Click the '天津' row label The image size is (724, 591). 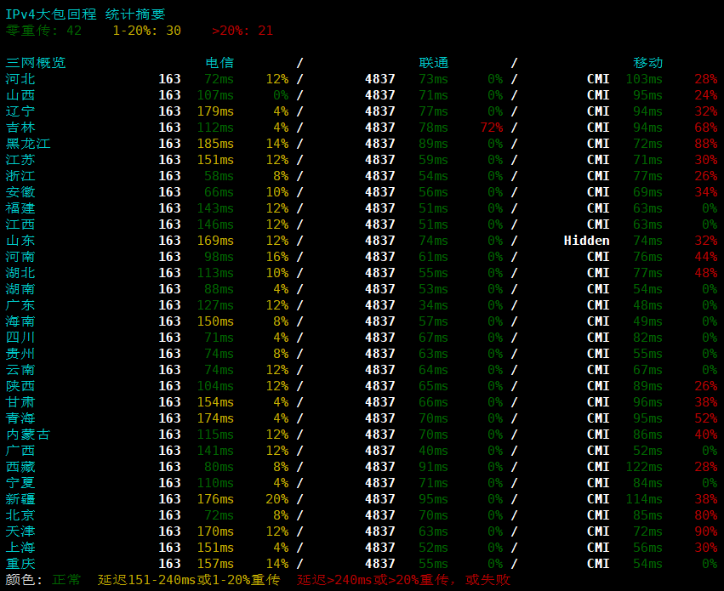[20, 531]
